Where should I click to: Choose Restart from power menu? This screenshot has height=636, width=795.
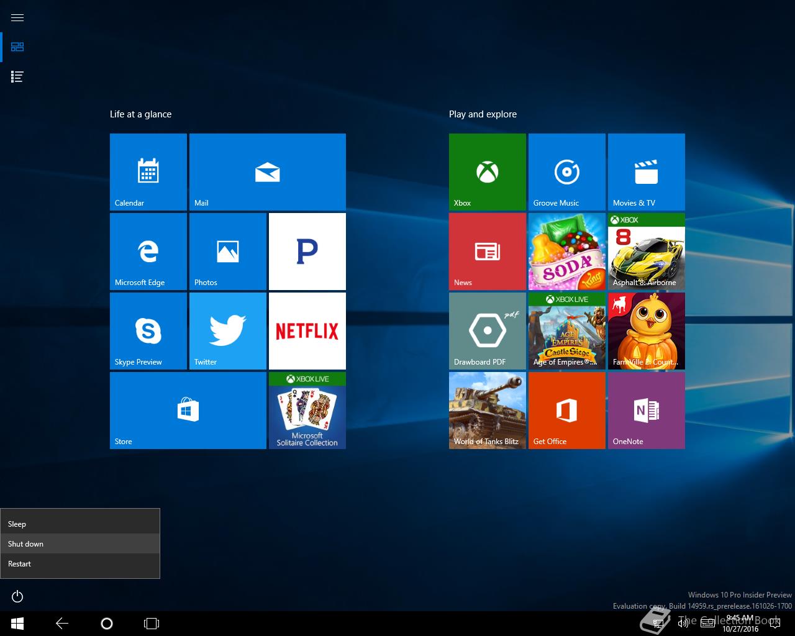[80, 563]
